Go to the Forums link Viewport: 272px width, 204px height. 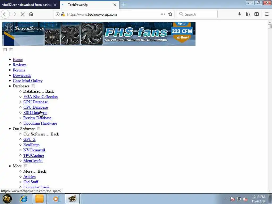coord(19,70)
